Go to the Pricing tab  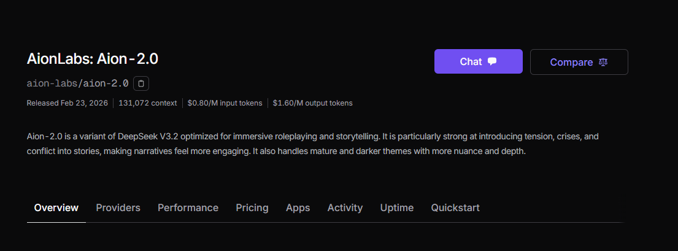click(x=252, y=207)
